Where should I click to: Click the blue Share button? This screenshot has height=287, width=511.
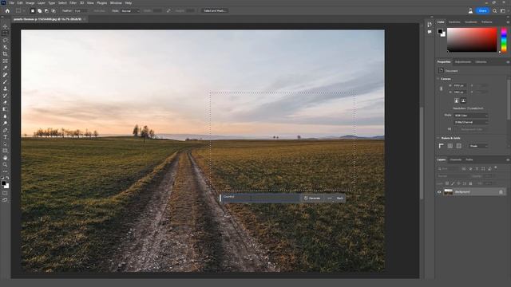click(482, 10)
